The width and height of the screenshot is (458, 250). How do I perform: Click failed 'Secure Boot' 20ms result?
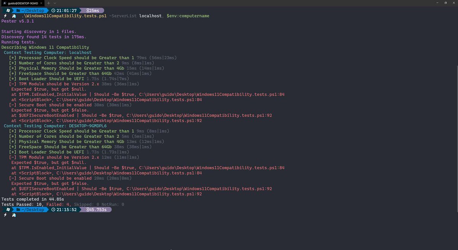click(x=70, y=178)
